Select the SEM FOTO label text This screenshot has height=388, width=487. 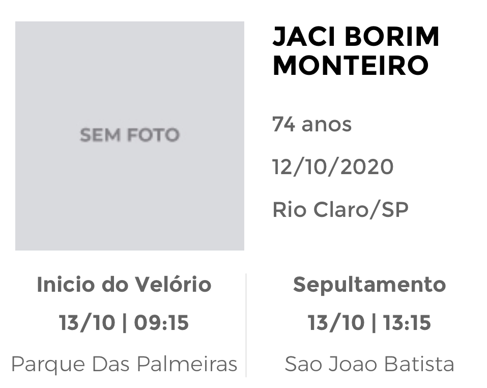(x=130, y=135)
